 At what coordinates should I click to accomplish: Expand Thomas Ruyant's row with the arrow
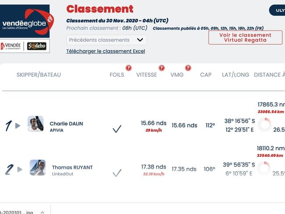20,169
